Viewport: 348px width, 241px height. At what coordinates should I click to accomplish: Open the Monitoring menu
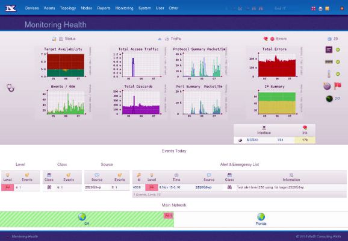click(124, 8)
